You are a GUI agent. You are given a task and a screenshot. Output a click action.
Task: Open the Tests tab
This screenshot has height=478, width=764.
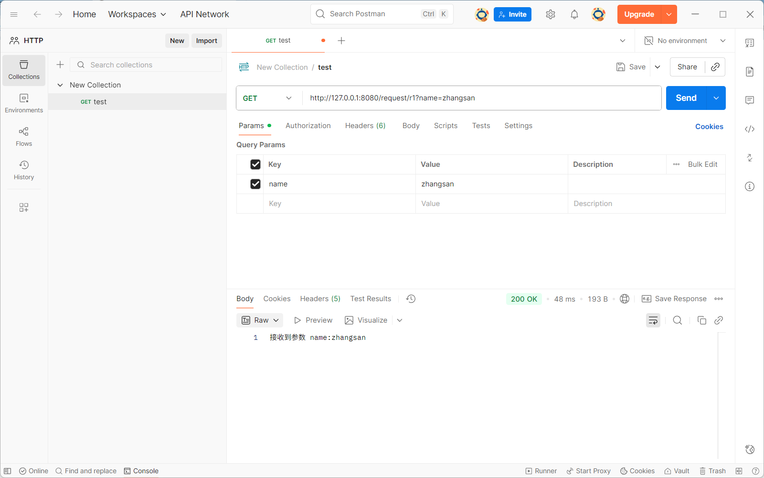(481, 126)
